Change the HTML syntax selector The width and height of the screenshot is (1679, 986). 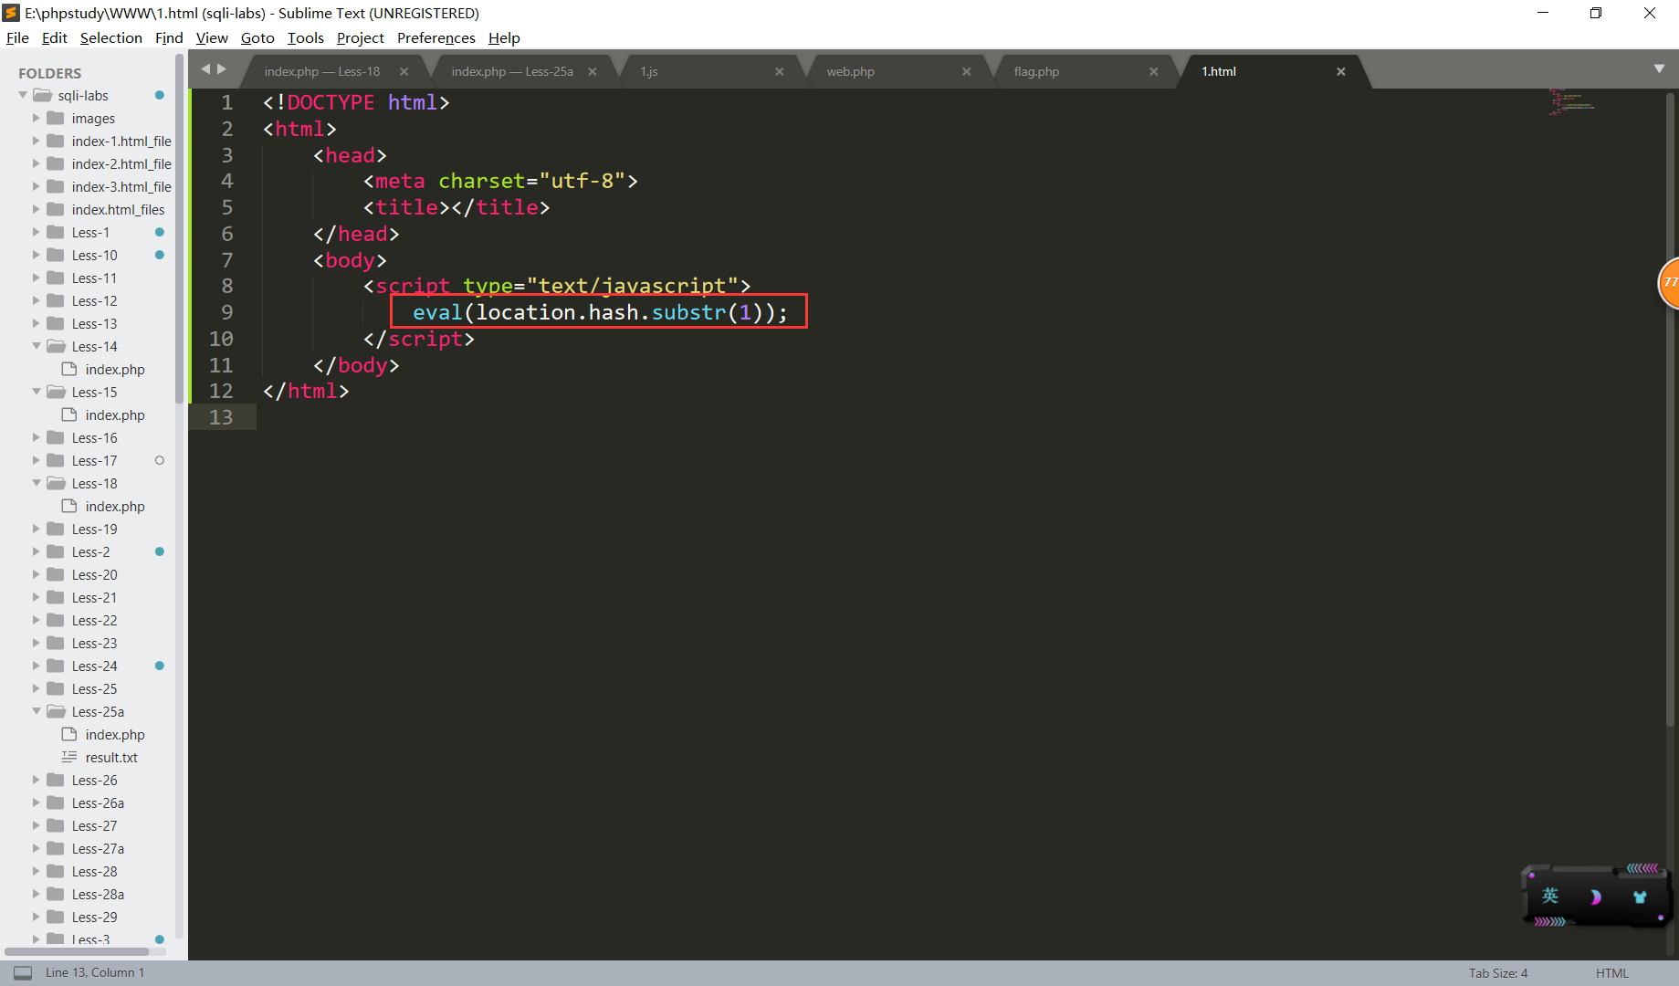(1612, 973)
